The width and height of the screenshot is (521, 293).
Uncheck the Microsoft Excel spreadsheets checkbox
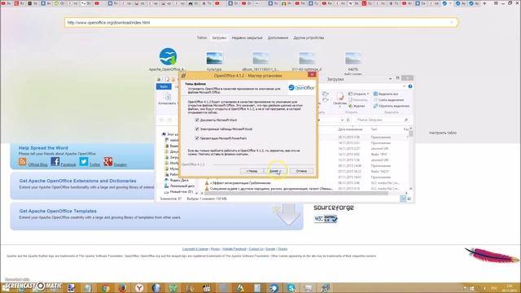click(197, 129)
